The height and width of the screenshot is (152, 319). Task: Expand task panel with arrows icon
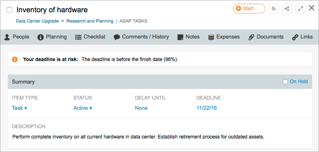click(301, 9)
